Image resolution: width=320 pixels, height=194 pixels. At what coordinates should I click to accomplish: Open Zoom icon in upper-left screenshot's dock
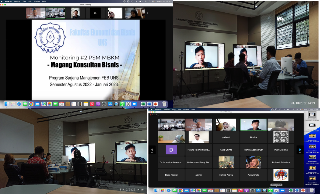[135, 104]
